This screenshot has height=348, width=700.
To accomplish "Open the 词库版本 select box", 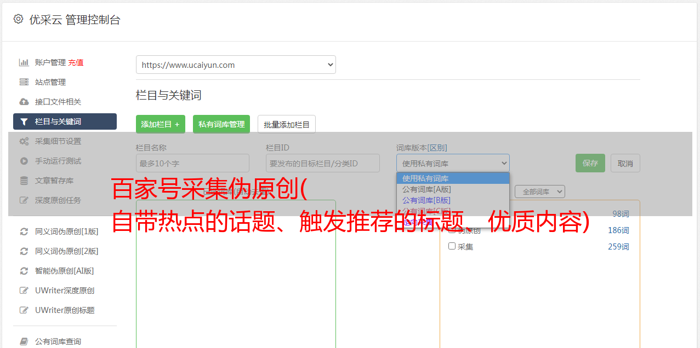I will [453, 163].
